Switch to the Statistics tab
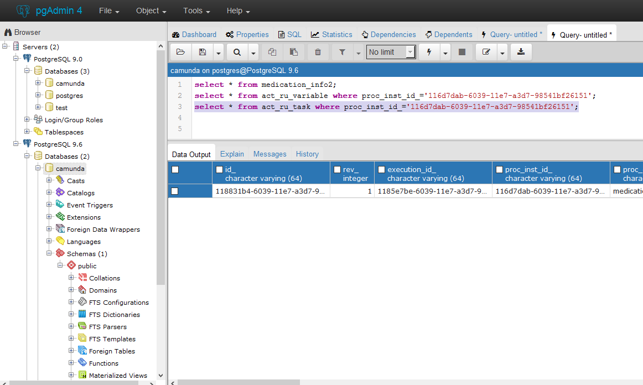643x385 pixels. click(332, 34)
